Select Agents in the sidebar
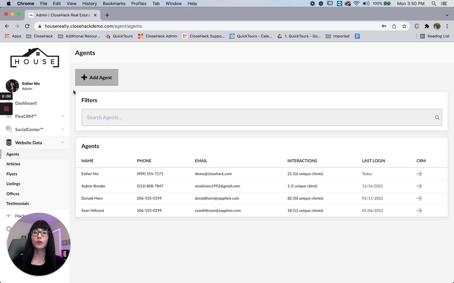The width and height of the screenshot is (454, 283). point(13,154)
